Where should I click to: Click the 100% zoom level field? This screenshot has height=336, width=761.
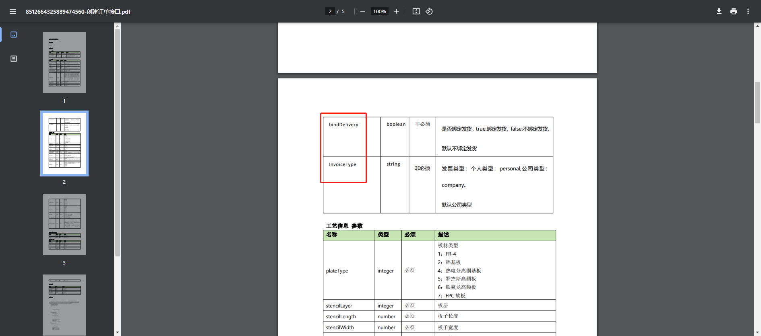pos(379,11)
